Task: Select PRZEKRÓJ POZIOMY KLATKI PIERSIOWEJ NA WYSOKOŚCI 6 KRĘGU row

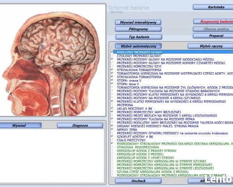Action: [x=175, y=94]
